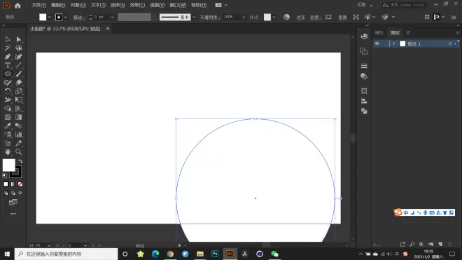The image size is (462, 260).
Task: Switch to 图层 panel tab
Action: pyautogui.click(x=395, y=33)
